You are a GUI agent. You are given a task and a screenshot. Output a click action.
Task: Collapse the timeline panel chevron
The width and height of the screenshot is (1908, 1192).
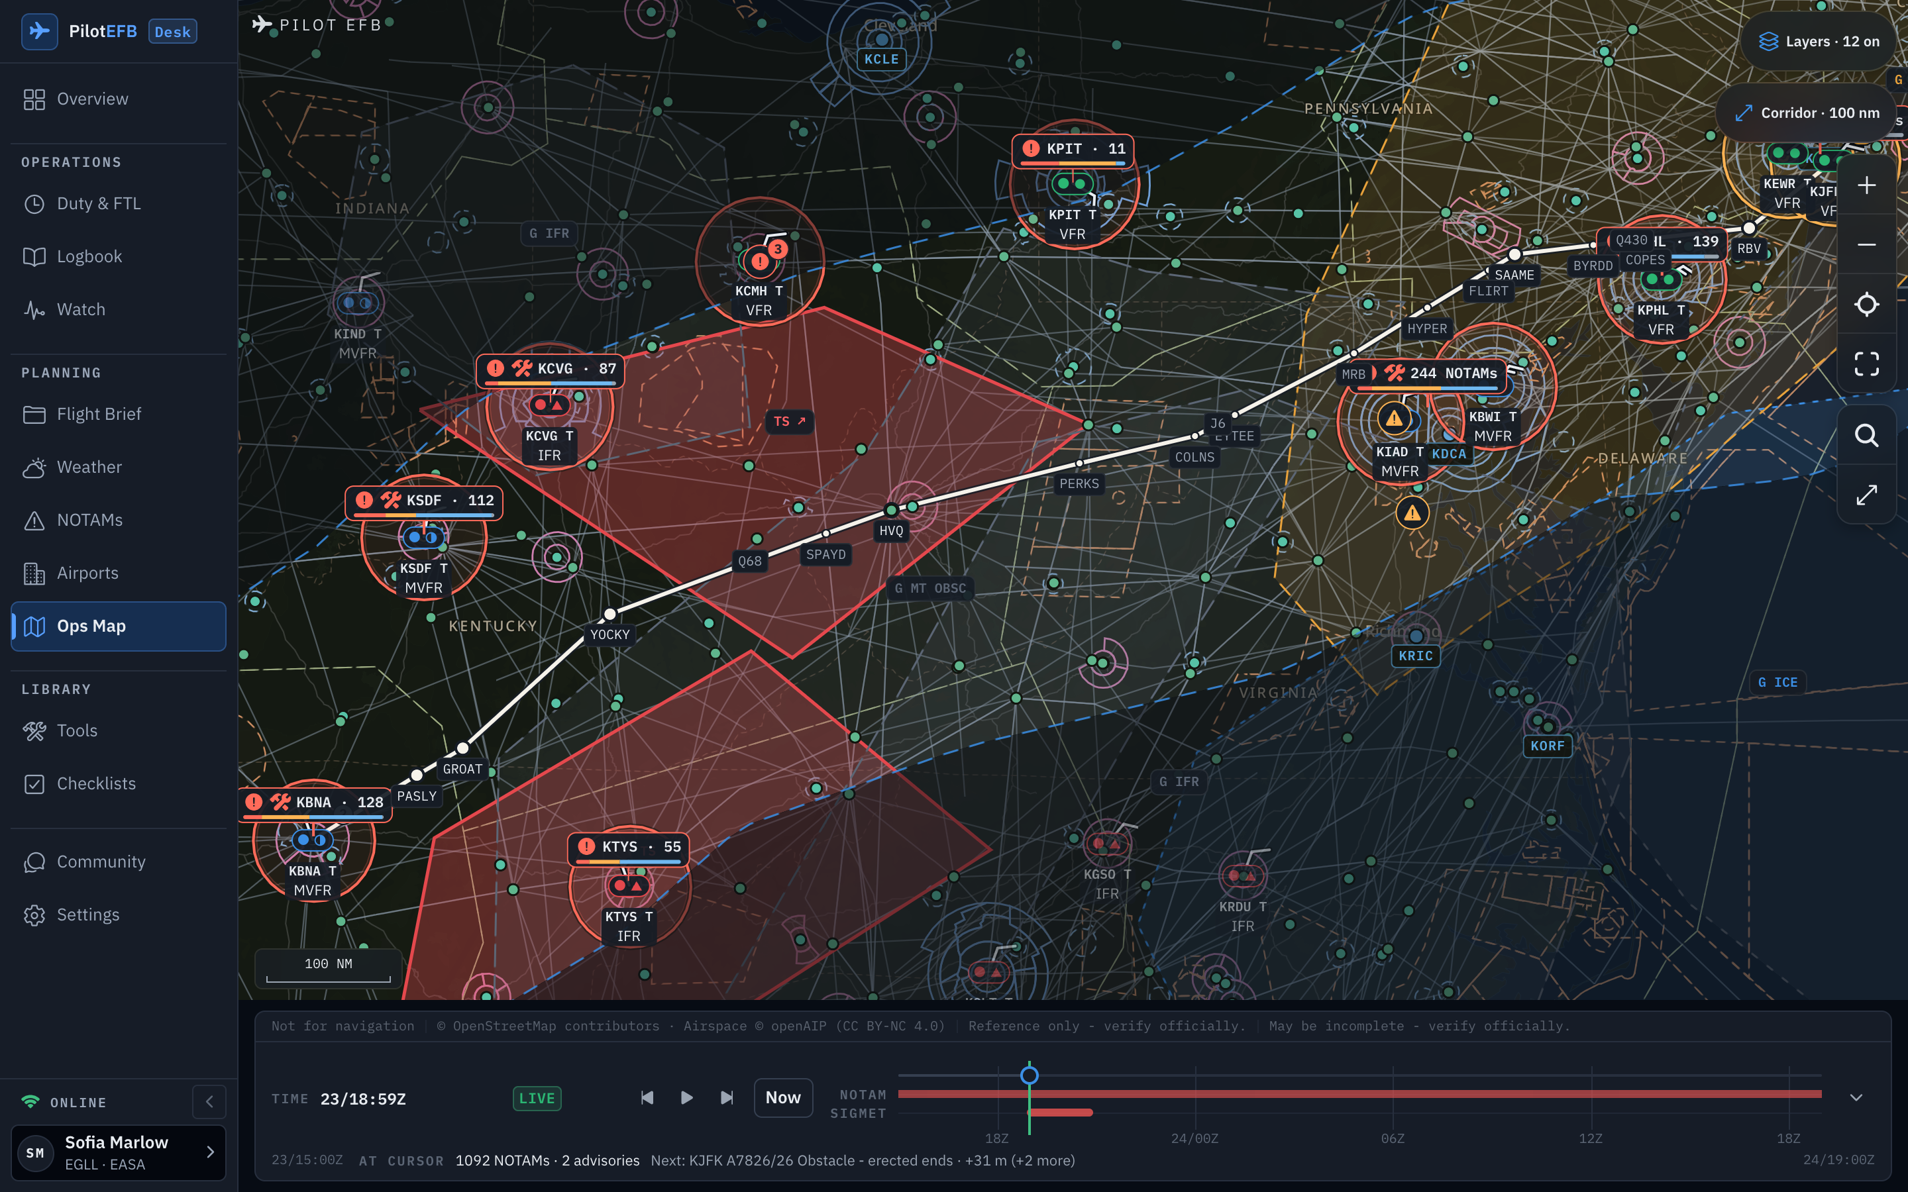(1856, 1097)
